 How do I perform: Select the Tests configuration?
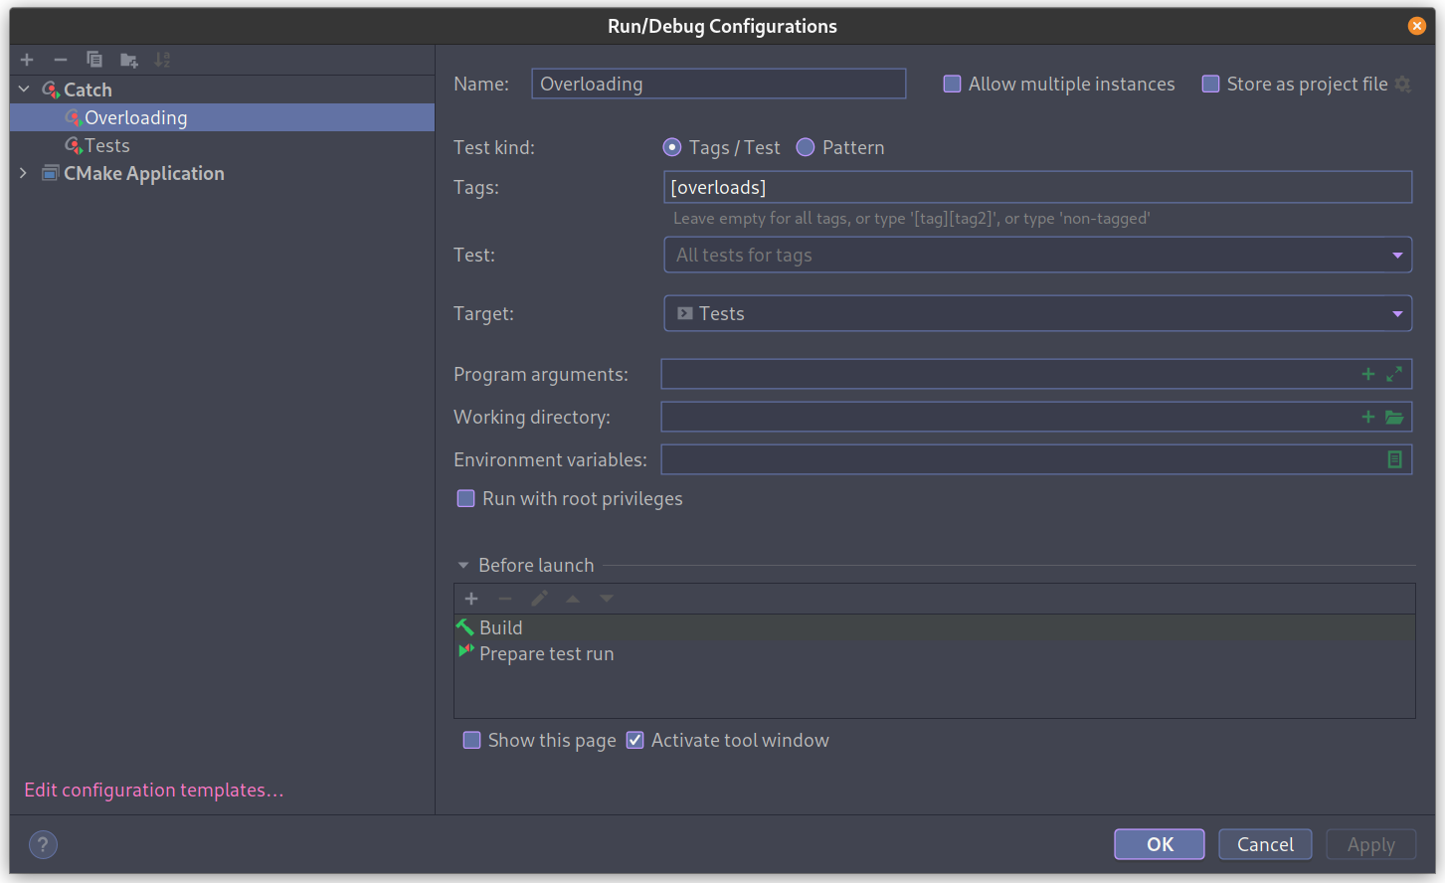pos(222,145)
